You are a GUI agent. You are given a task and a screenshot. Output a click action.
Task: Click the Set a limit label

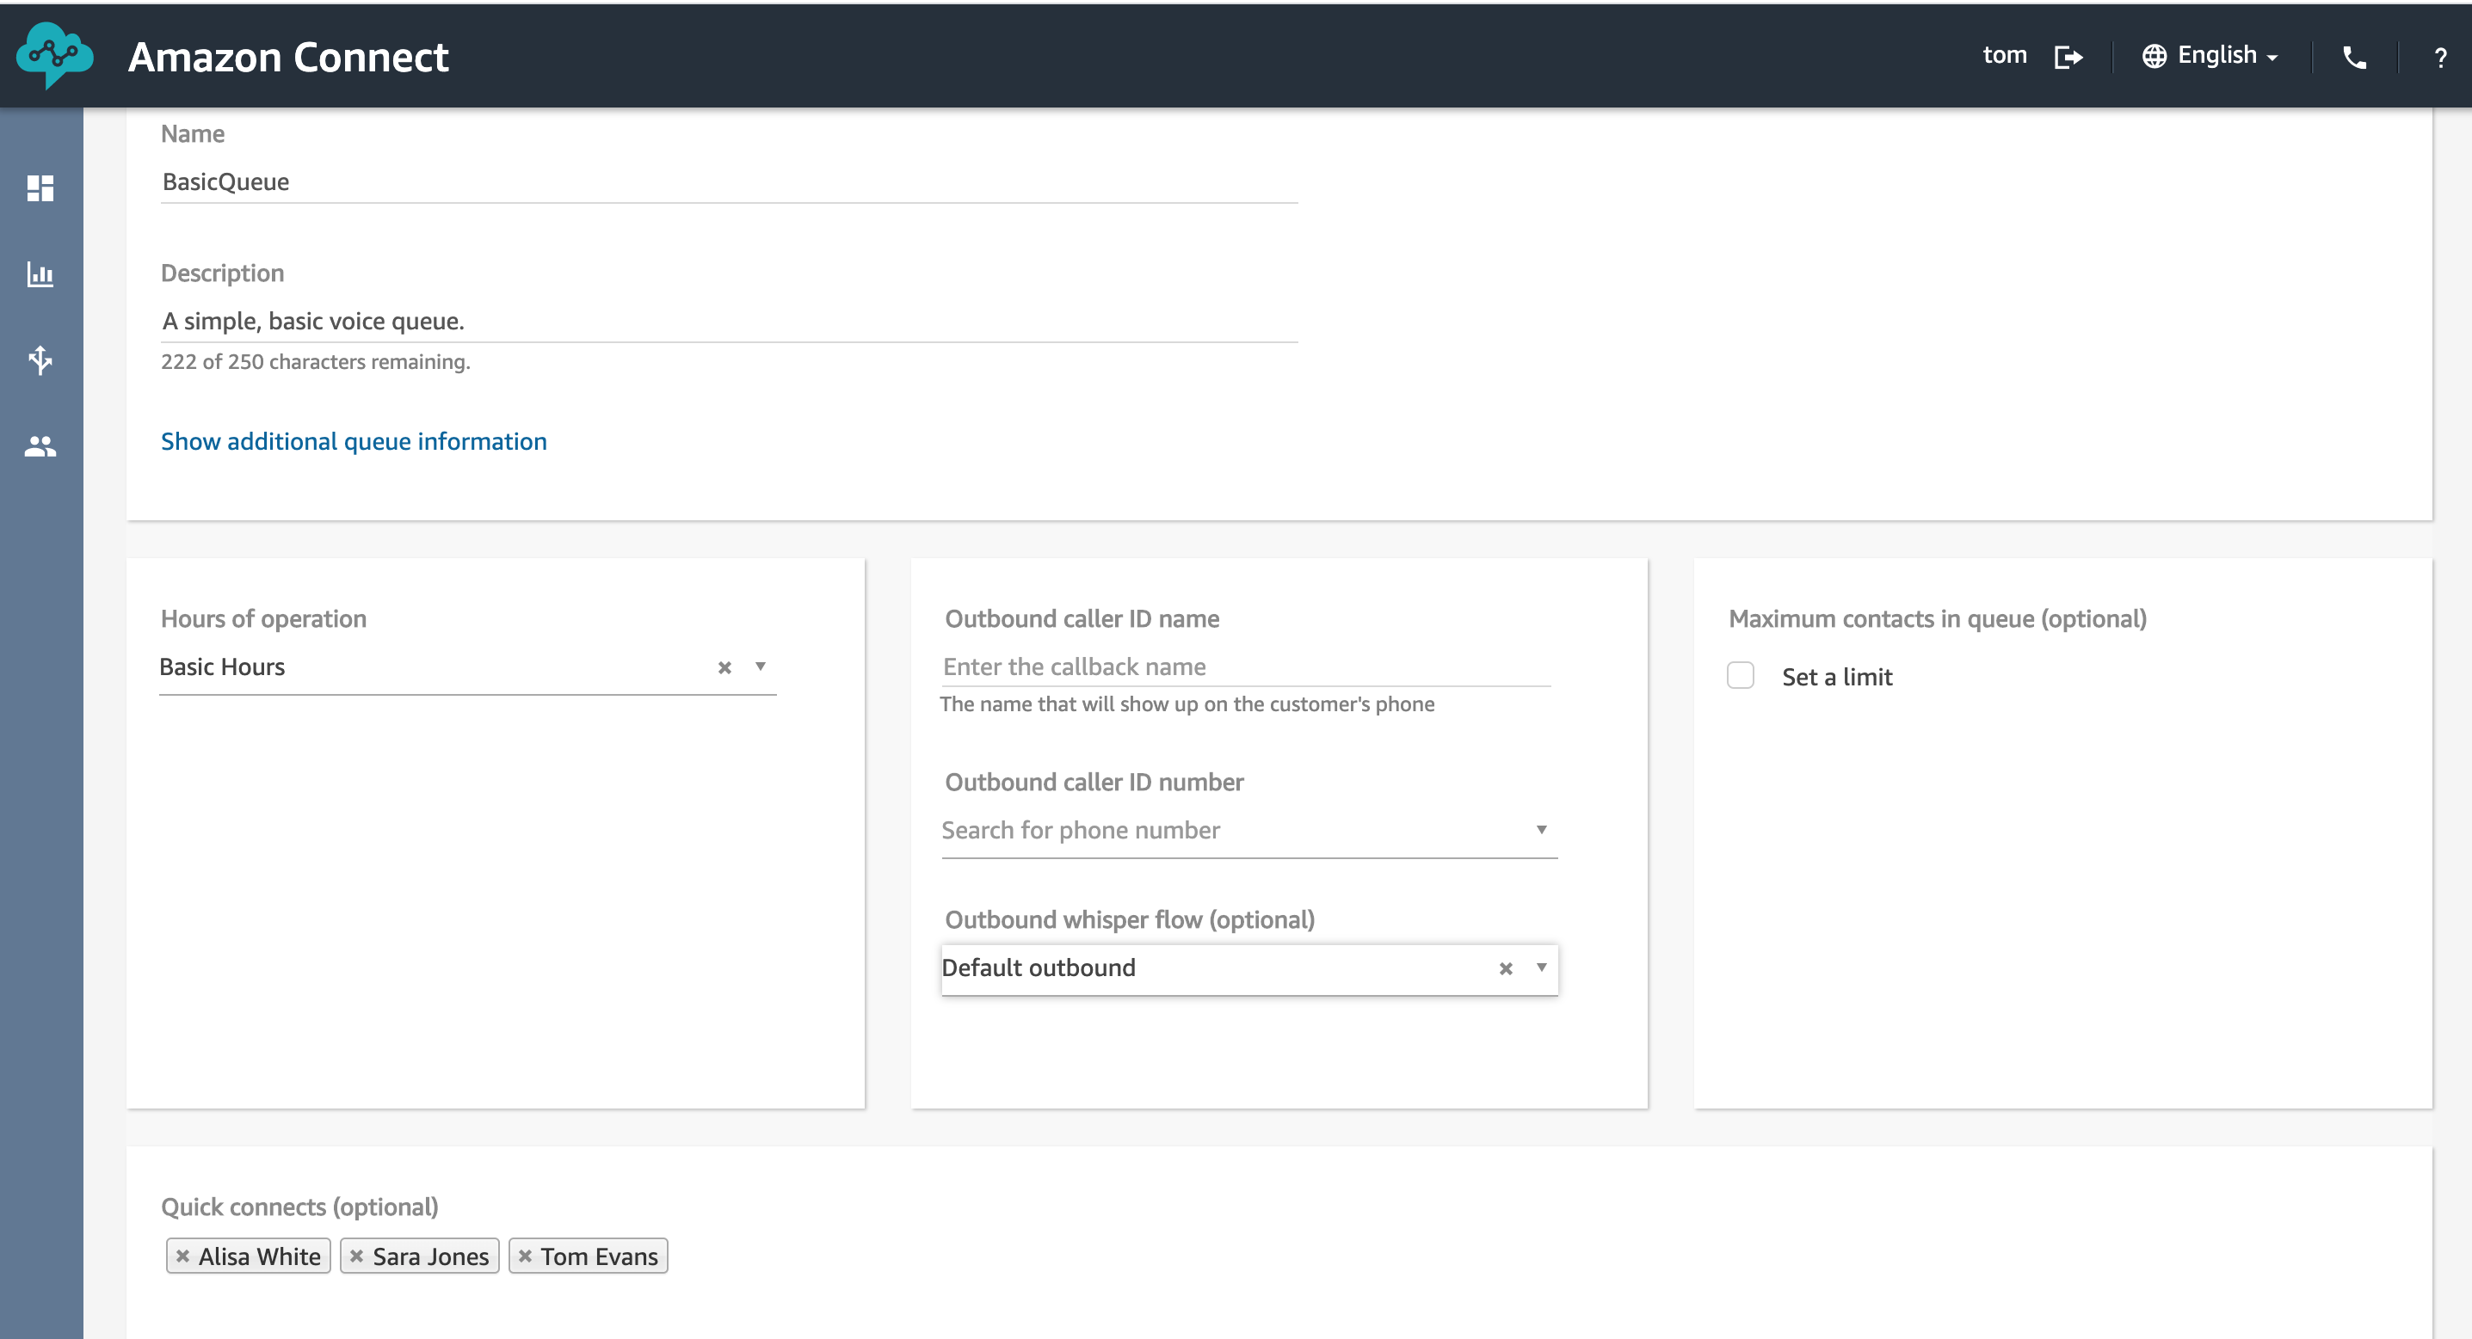(x=1837, y=677)
